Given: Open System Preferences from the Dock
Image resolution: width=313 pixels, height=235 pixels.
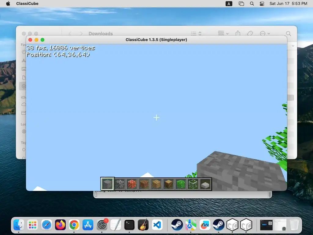Looking at the screenshot, I should tap(102, 225).
